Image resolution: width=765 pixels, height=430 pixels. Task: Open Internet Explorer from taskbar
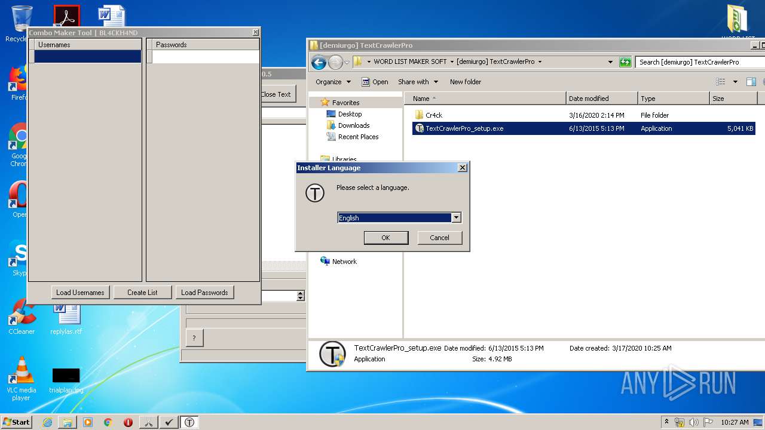coord(47,422)
